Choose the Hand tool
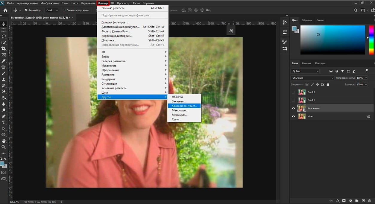Viewport: 375px width, 204px height. tap(4, 141)
